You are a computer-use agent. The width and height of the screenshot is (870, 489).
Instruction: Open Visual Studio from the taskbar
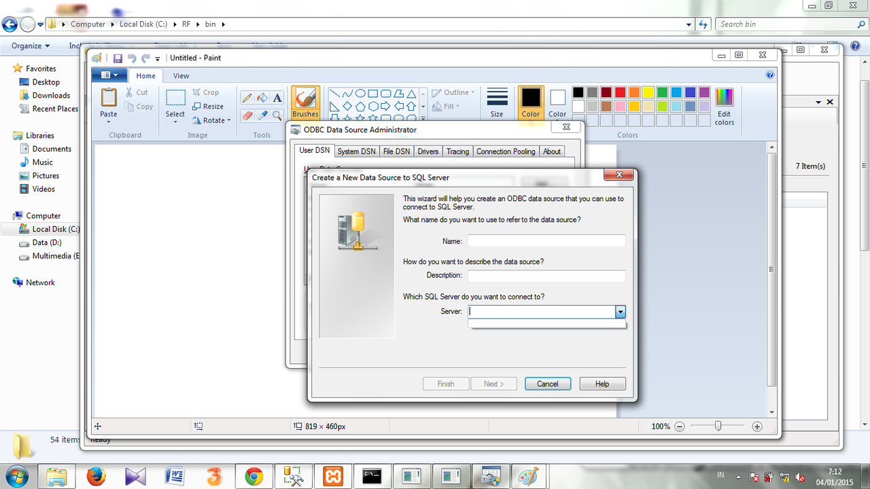pos(136,476)
